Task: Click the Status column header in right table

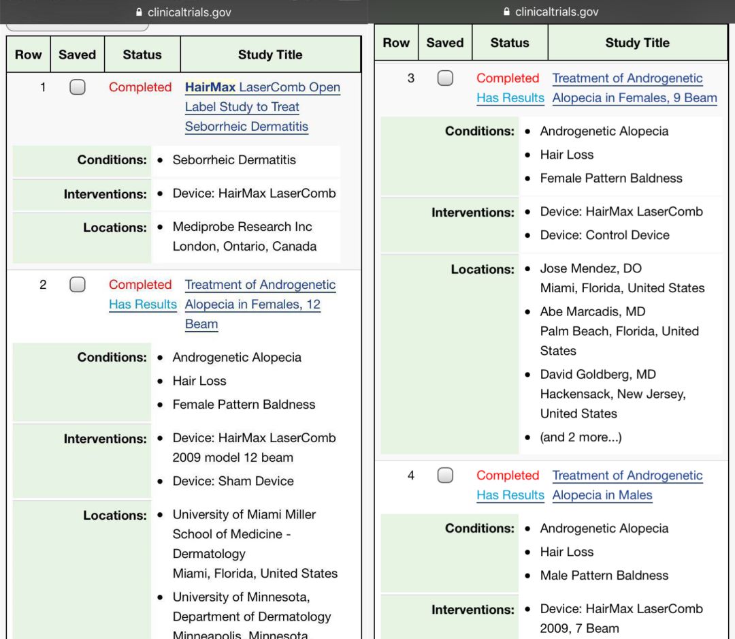Action: coord(510,43)
